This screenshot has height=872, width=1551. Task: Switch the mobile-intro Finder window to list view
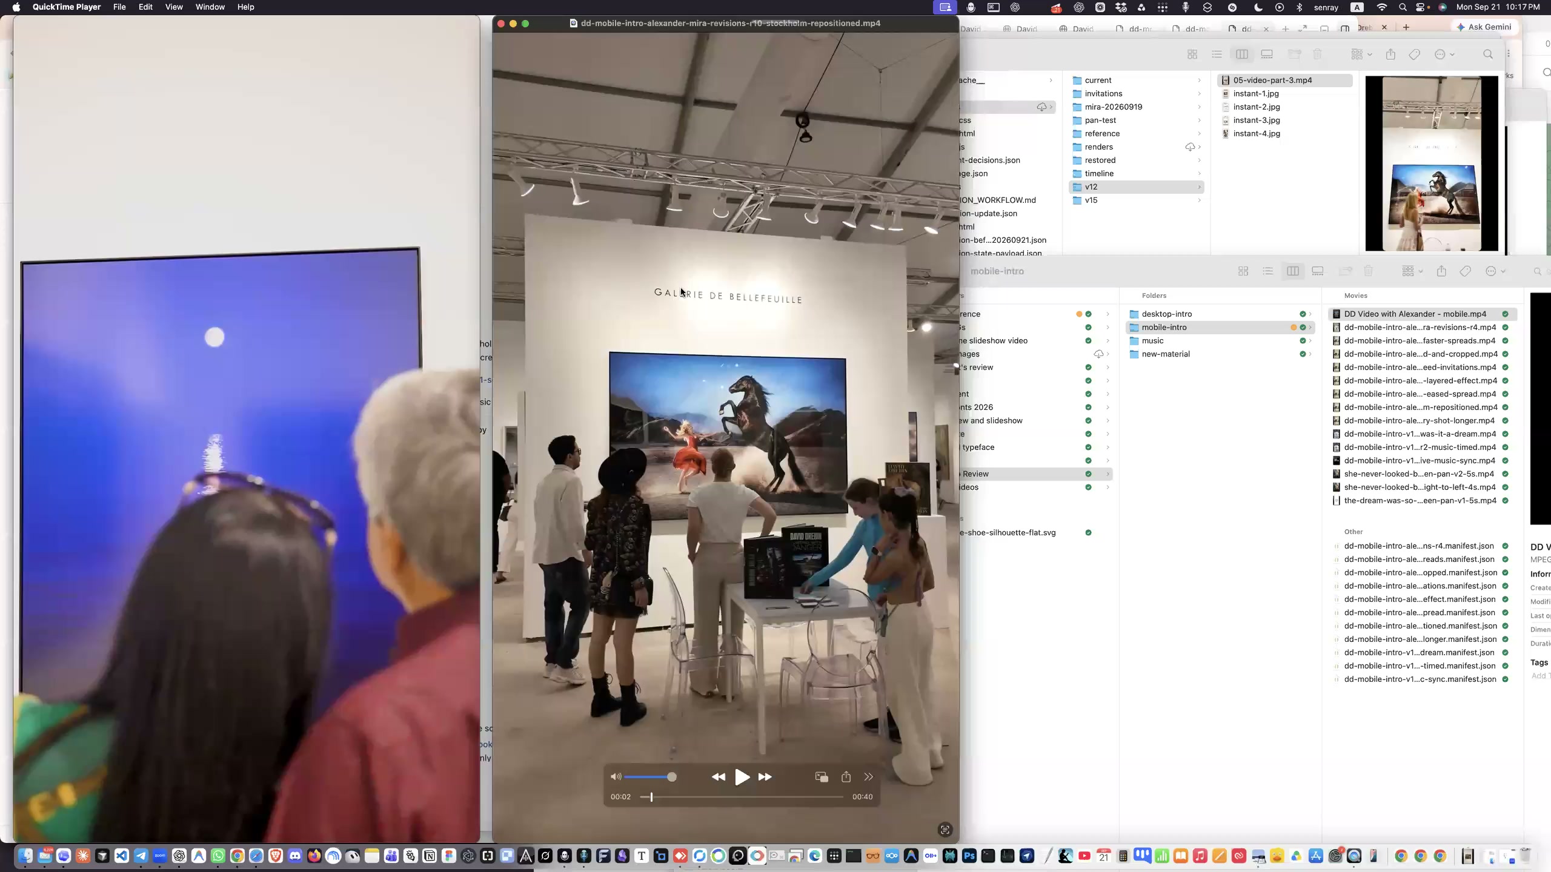[1268, 271]
